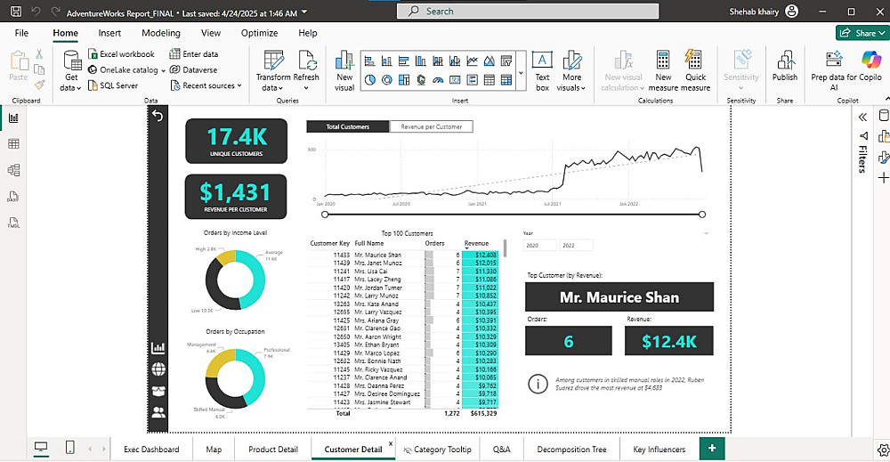Open Model view in left sidebar
Screen dimensions: 890x462
(x=13, y=170)
